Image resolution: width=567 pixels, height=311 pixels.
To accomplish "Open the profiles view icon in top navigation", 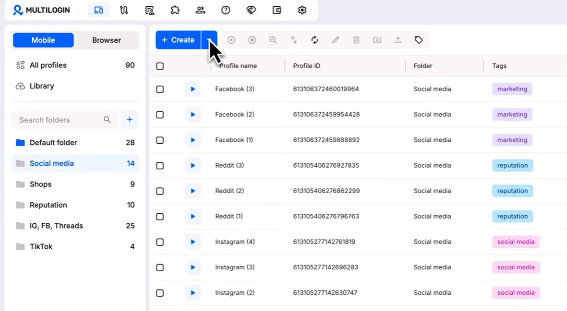I will [x=98, y=10].
